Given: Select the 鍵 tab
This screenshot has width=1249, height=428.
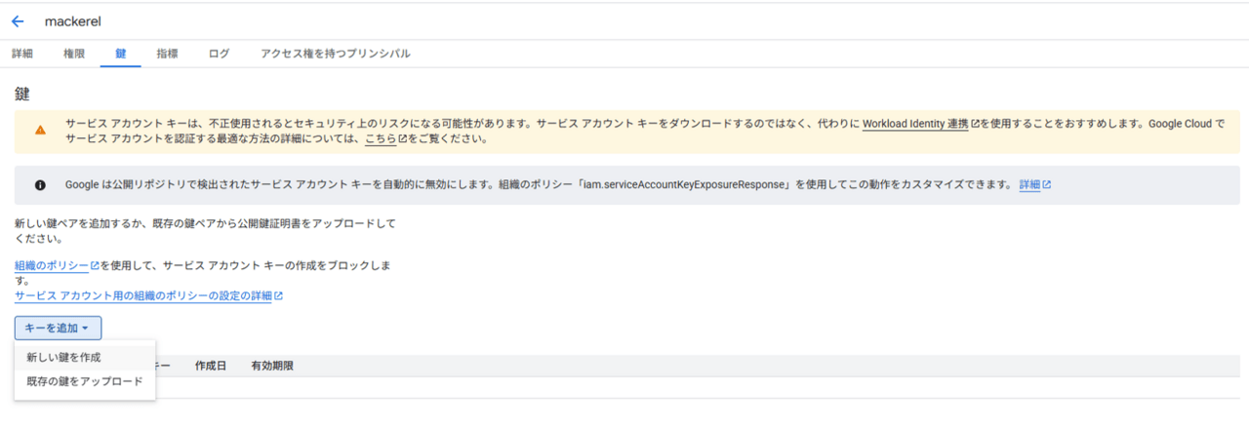Looking at the screenshot, I should coord(120,54).
